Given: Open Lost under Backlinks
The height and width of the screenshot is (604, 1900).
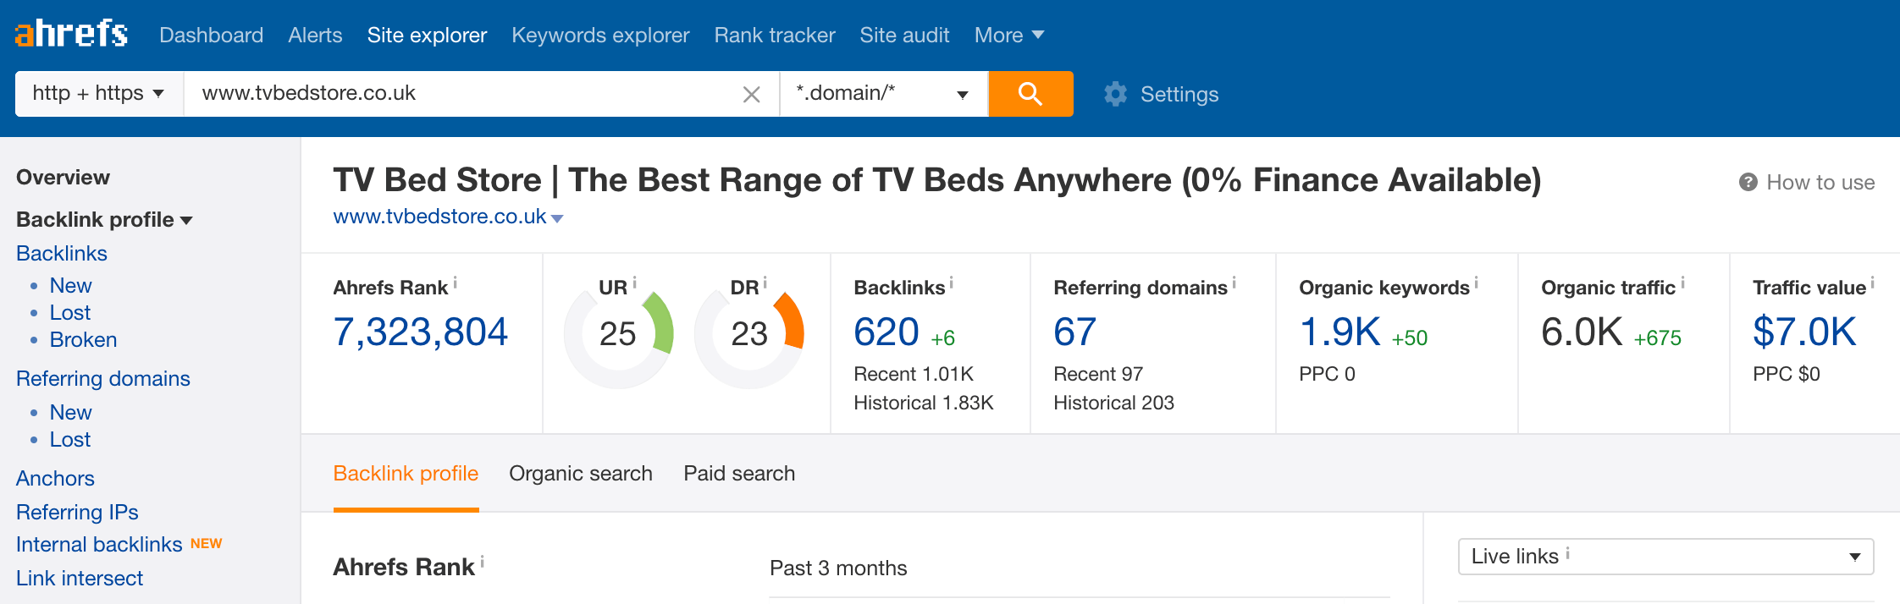Looking at the screenshot, I should click(x=69, y=313).
